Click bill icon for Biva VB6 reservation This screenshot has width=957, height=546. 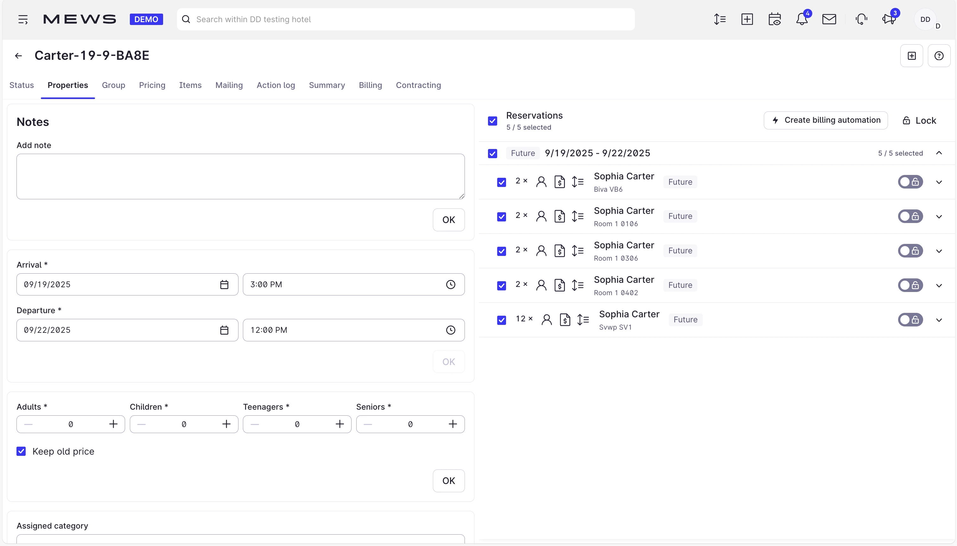tap(560, 182)
